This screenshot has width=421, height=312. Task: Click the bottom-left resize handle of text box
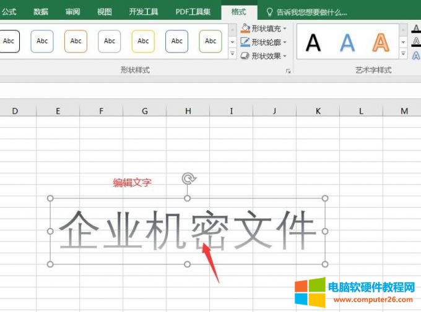[x=50, y=264]
